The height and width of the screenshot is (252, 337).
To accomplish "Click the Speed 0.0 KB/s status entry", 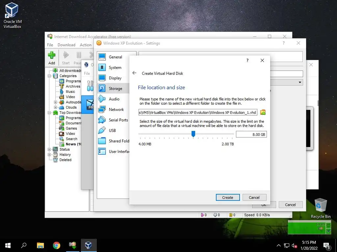I will point(257,215).
